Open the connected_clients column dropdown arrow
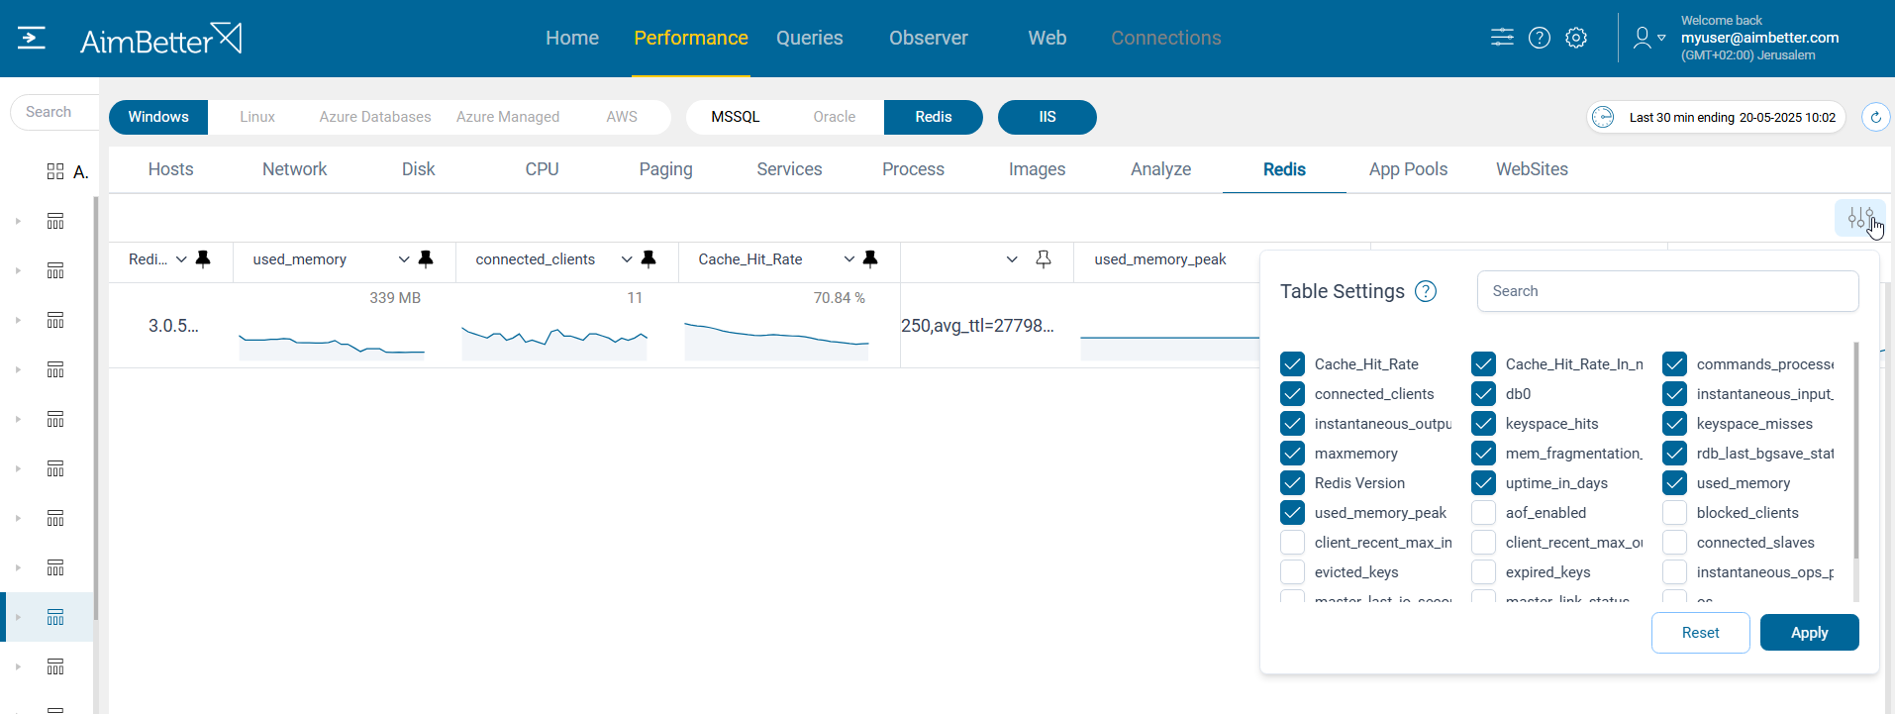The image size is (1895, 714). 627,259
